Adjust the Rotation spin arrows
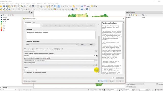Viewport: 163px width, 91px height. click(146, 90)
